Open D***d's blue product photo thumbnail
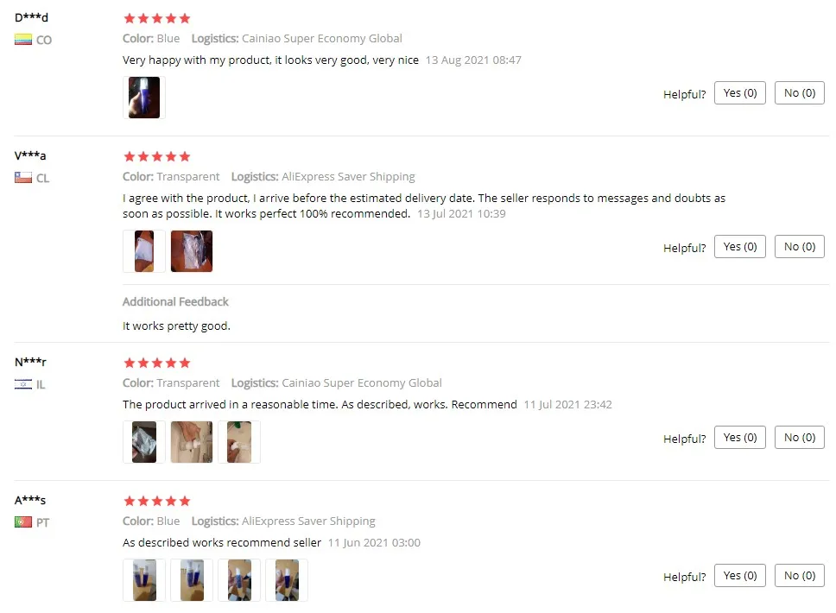This screenshot has width=836, height=613. pyautogui.click(x=144, y=98)
